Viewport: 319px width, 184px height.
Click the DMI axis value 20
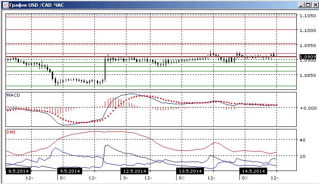[302, 156]
